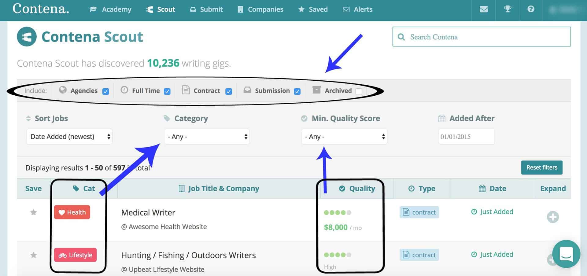This screenshot has height=276, width=587.
Task: View Saved gigs
Action: click(313, 9)
